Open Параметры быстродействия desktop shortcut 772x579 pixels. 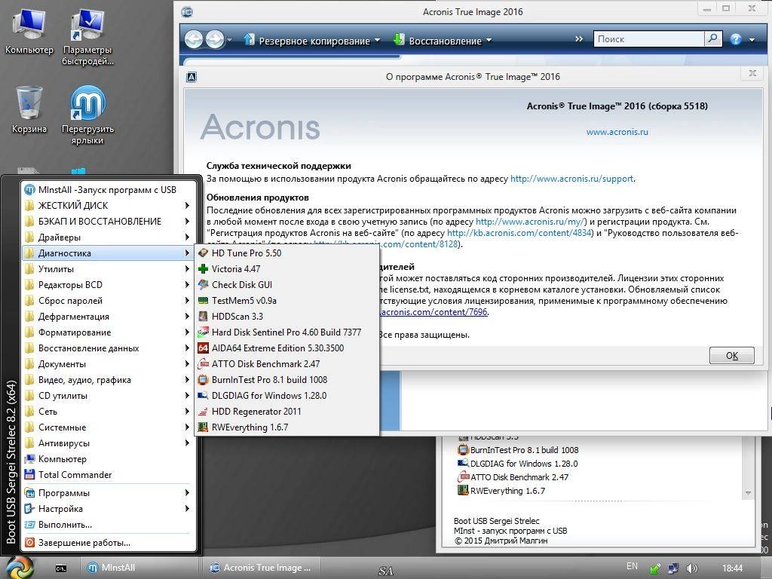[87, 37]
